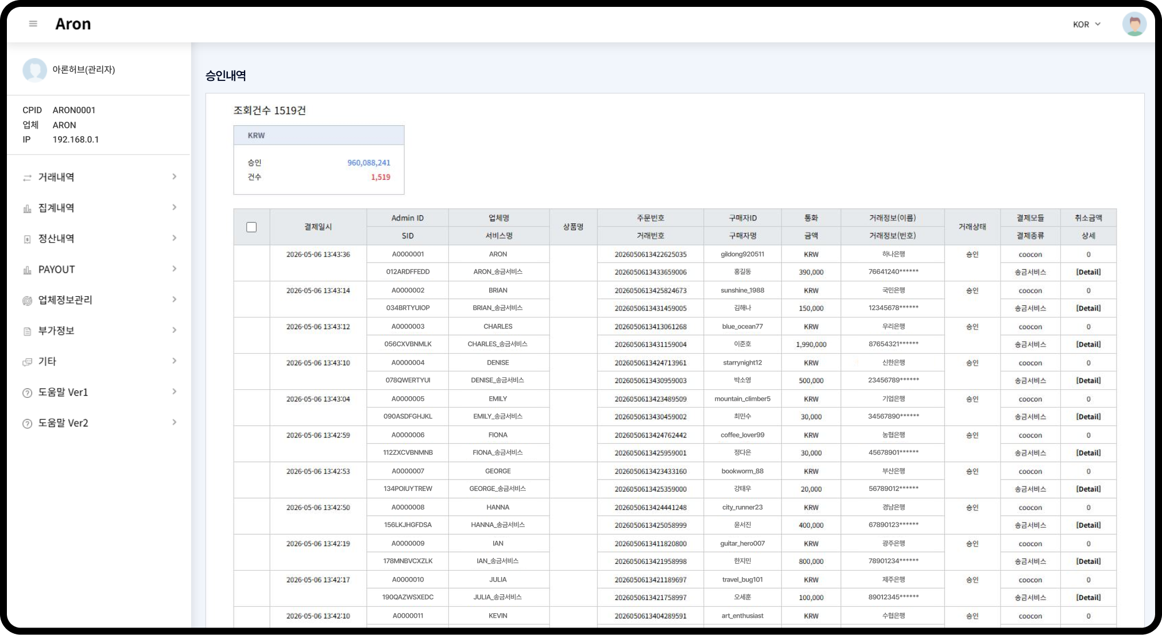Select the 도움말 Ver1 question mark icon
The width and height of the screenshot is (1162, 635).
point(27,393)
